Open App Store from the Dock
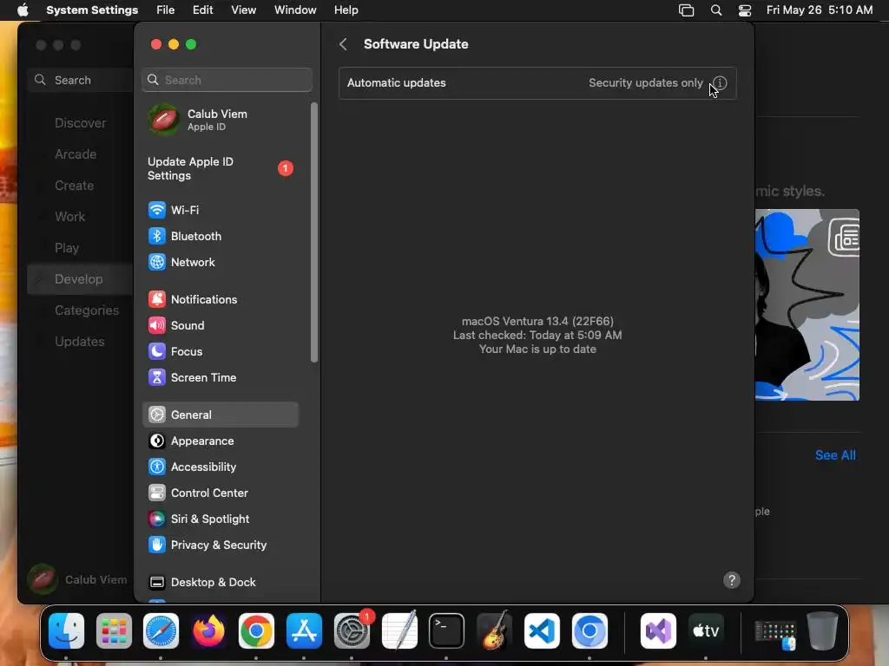Image resolution: width=889 pixels, height=666 pixels. point(304,631)
